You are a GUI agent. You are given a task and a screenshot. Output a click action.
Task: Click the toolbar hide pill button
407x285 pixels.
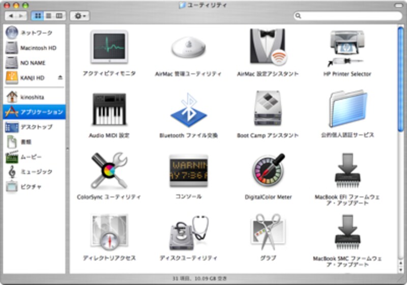click(398, 5)
